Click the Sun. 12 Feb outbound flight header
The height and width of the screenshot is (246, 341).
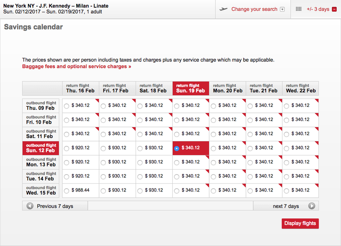pyautogui.click(x=40, y=148)
